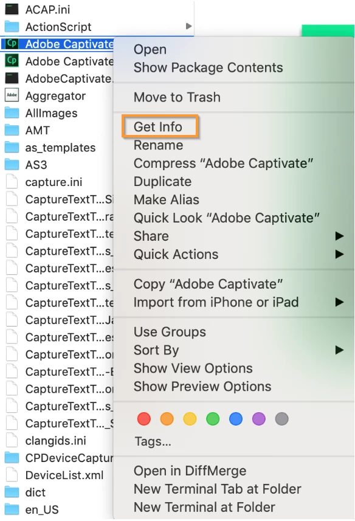Image resolution: width=355 pixels, height=521 pixels.
Task: Choose Open in DiffMerge
Action: 190,471
